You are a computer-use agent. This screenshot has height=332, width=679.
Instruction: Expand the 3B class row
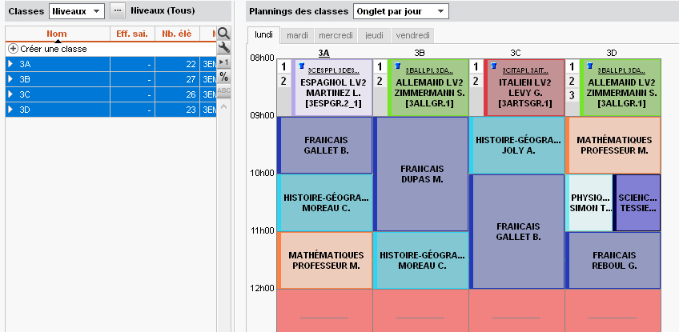11,79
